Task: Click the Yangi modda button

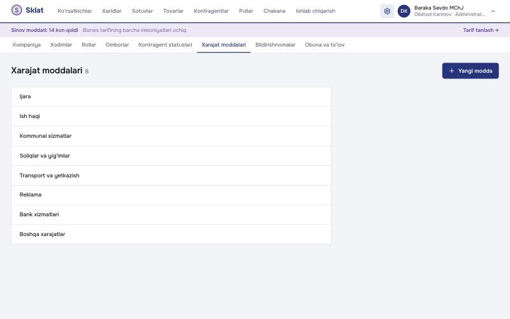Action: [470, 71]
